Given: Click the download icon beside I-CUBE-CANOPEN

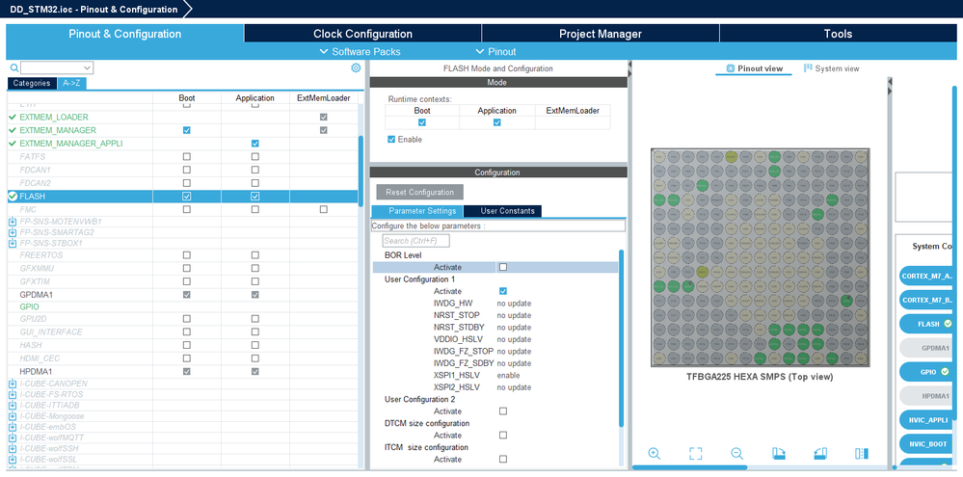Looking at the screenshot, I should 13,384.
